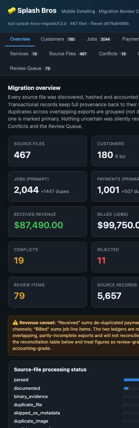Click the Jobs (Primary) 2,044 card

click(47, 186)
